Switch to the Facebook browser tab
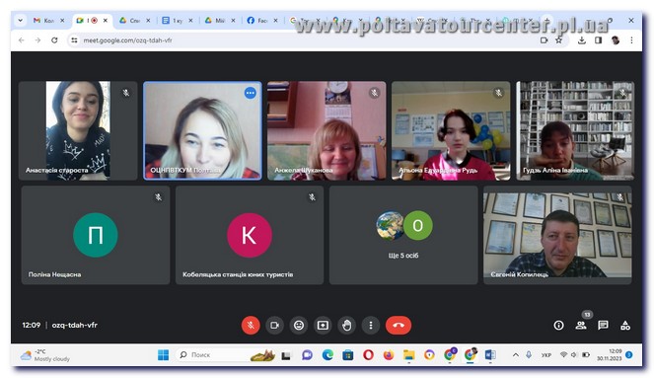Viewport: 654px width, 378px height. pyautogui.click(x=262, y=21)
